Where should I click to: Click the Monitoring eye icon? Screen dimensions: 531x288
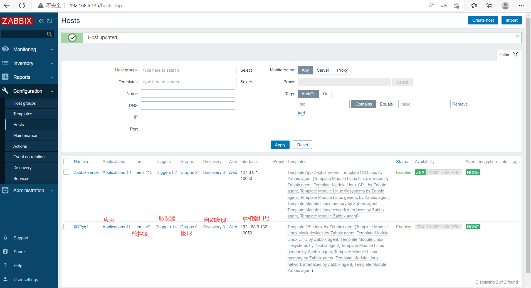5,49
